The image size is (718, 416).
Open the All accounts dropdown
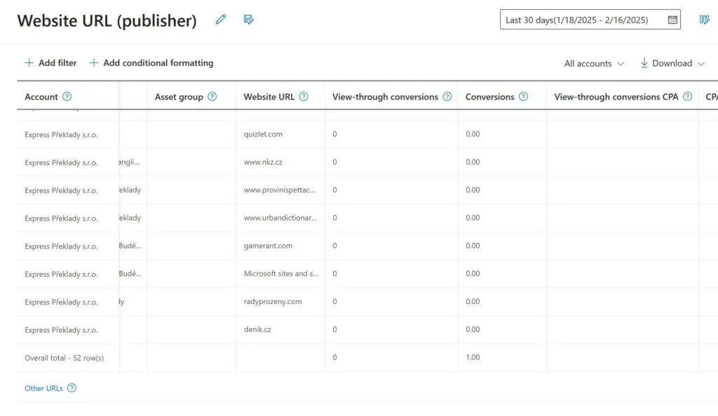(x=594, y=63)
